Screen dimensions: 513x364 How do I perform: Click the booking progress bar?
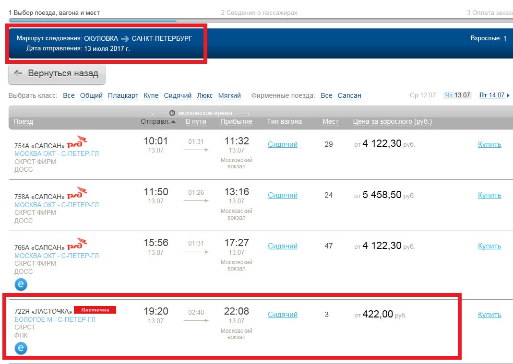click(x=261, y=21)
